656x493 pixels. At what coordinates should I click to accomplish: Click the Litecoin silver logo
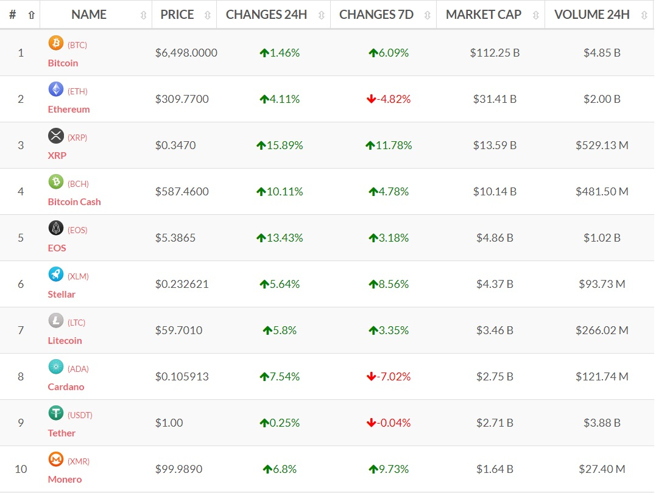click(x=55, y=321)
